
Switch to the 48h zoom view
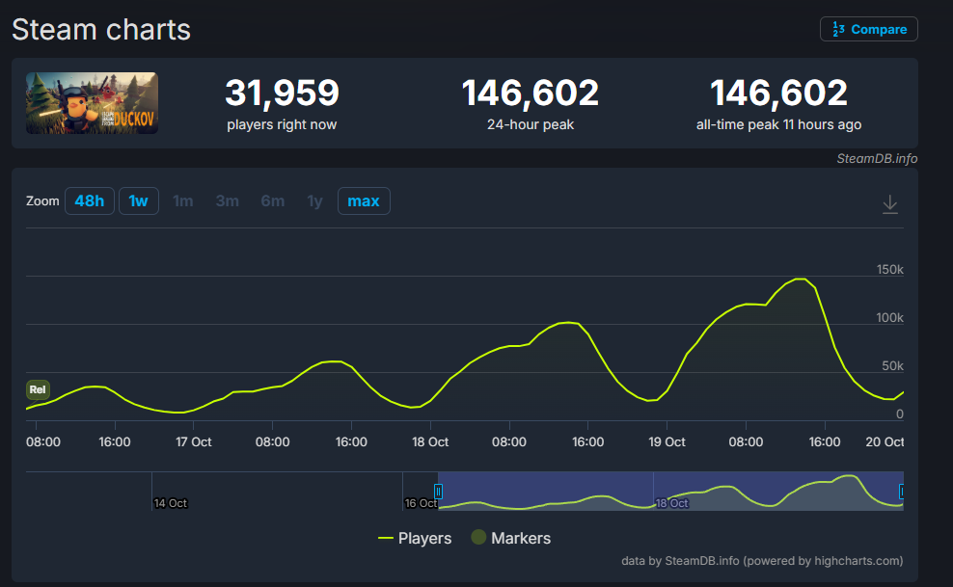90,200
